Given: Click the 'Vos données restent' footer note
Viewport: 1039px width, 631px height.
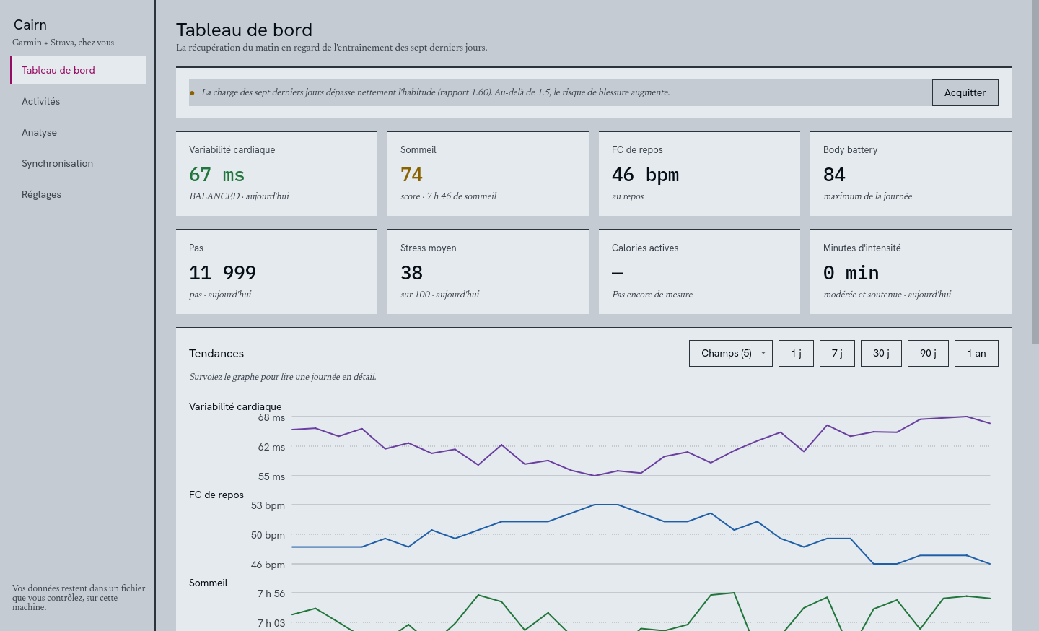Looking at the screenshot, I should (x=79, y=598).
